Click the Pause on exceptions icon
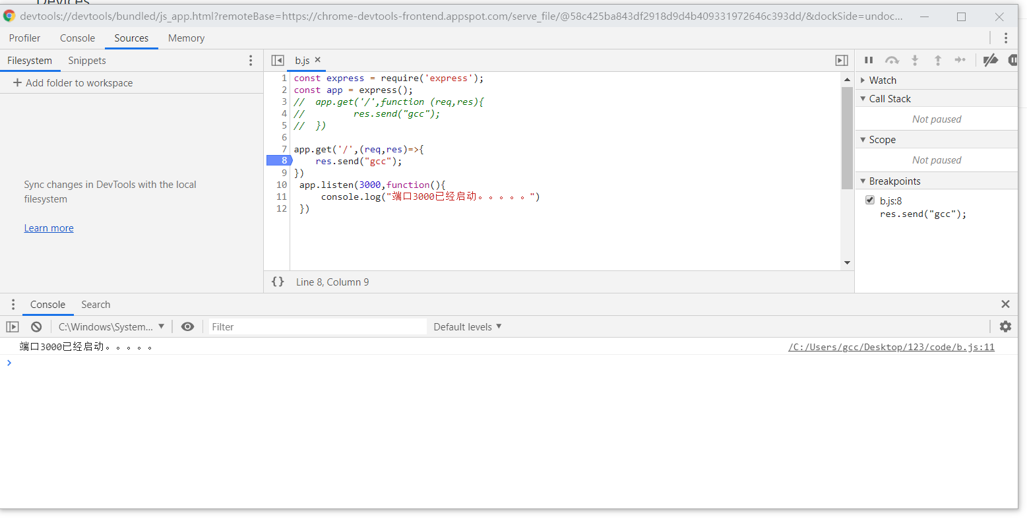This screenshot has height=519, width=1027. point(1013,60)
